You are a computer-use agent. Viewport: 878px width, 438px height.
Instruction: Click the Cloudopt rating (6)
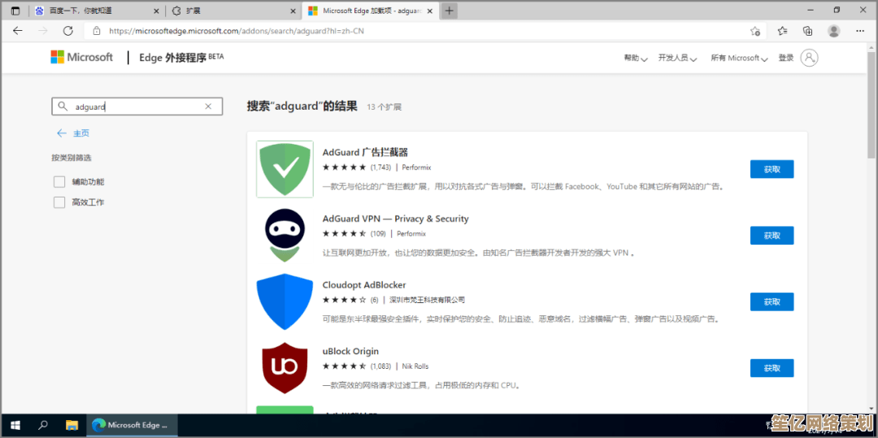tap(375, 300)
